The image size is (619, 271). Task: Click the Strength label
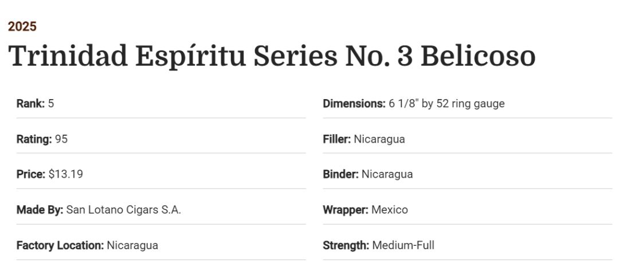pyautogui.click(x=346, y=245)
